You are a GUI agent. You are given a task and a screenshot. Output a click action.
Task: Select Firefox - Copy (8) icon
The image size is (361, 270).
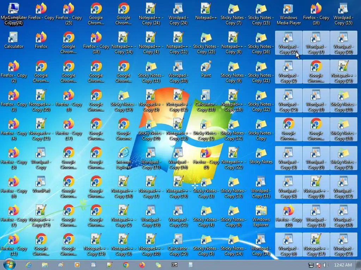[69, 101]
